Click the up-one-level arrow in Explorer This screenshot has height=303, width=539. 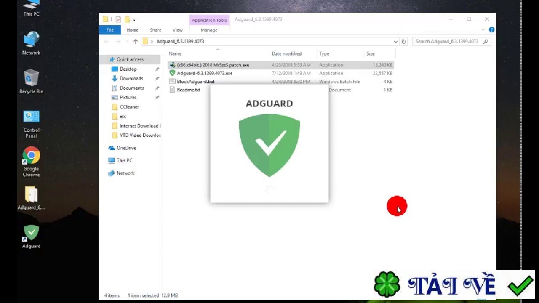[x=135, y=41]
